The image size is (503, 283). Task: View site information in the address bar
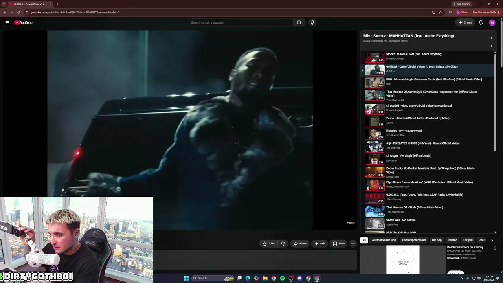(x=27, y=12)
